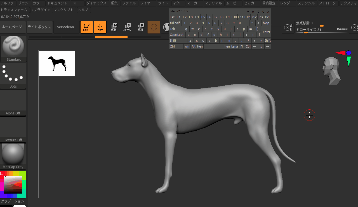358x207 pixels.
Task: Open the Alpha Off selector
Action: (x=13, y=101)
